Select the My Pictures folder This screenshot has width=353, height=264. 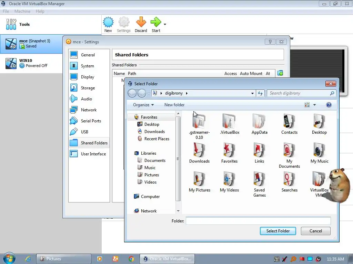(x=200, y=181)
